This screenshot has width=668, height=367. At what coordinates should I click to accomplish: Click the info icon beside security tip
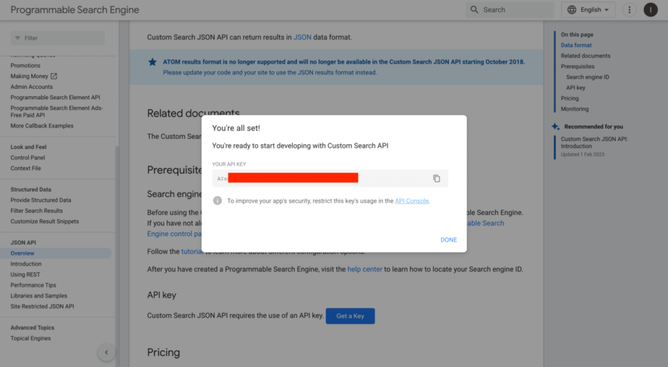[218, 201]
